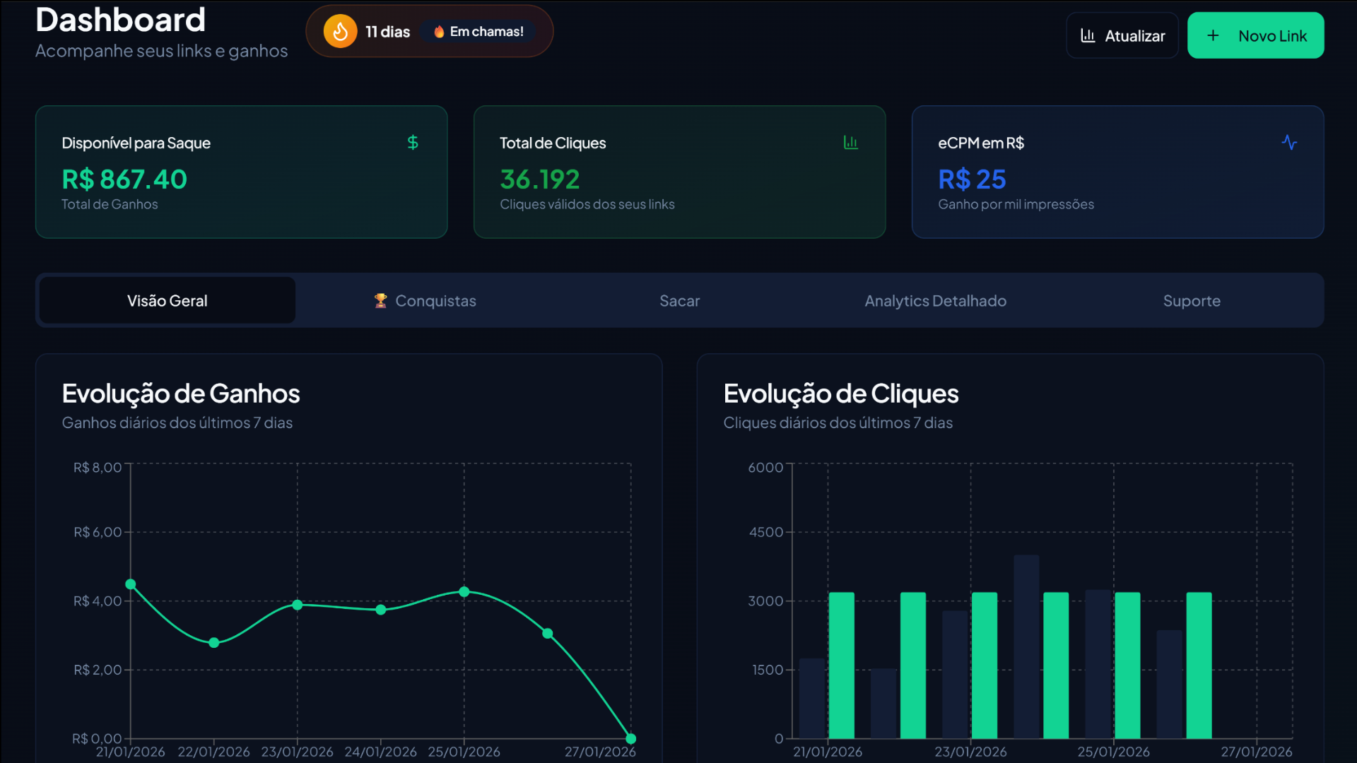Select the Visão Geral tab

[x=168, y=301]
